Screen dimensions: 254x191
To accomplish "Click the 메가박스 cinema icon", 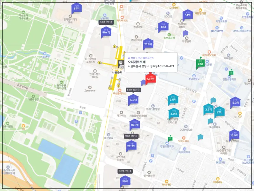I will point(121,113).
